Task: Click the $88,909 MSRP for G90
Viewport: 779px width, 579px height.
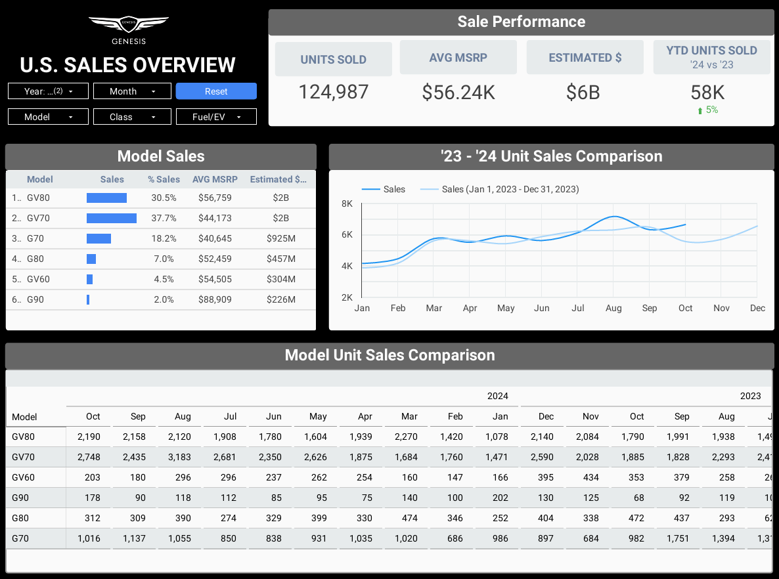Action: click(215, 299)
